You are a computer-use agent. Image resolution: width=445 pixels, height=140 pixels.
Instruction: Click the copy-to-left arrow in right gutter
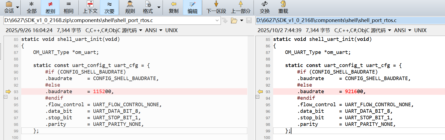point(260,92)
